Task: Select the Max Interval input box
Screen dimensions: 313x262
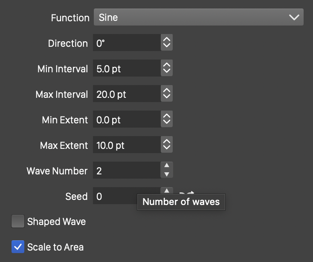Action: point(127,94)
